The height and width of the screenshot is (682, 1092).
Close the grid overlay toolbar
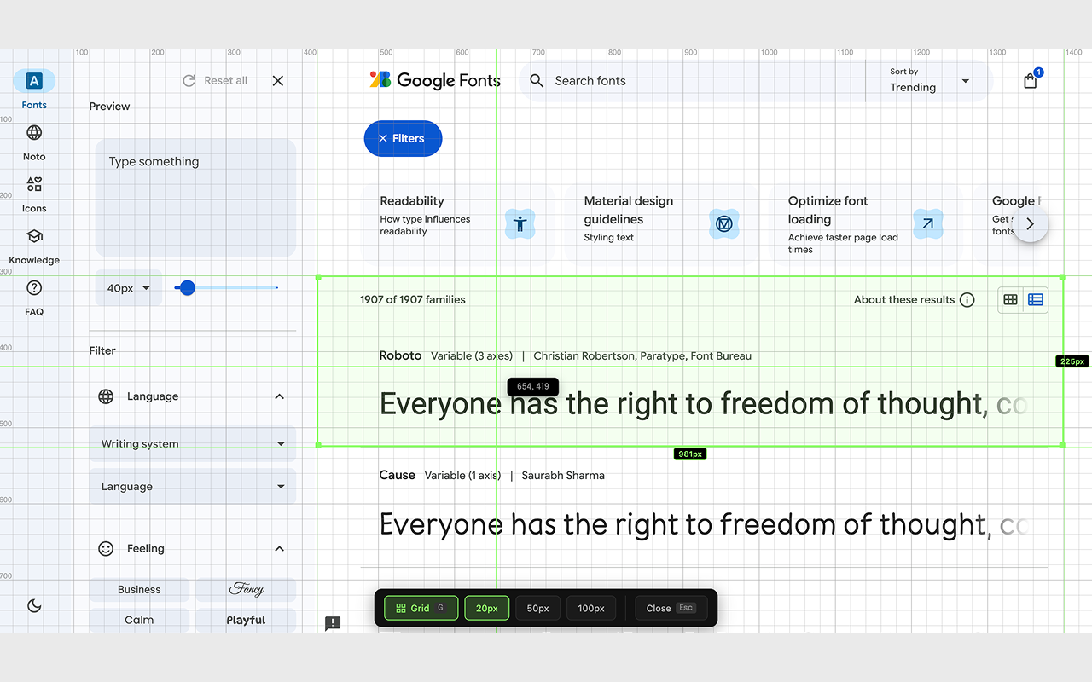670,608
